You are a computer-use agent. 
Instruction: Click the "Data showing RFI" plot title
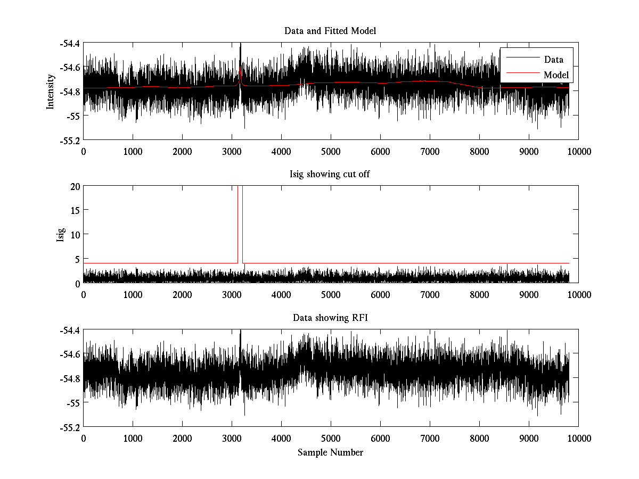[330, 318]
